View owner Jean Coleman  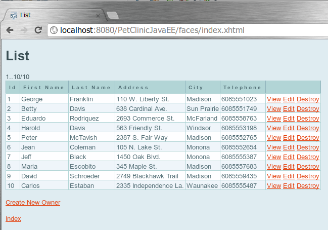coord(274,147)
